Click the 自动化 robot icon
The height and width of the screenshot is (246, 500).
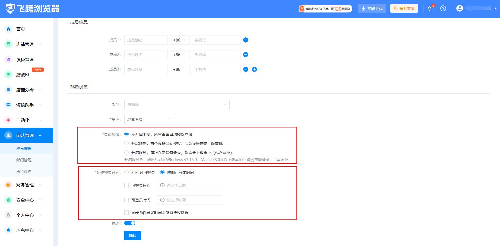coord(8,120)
